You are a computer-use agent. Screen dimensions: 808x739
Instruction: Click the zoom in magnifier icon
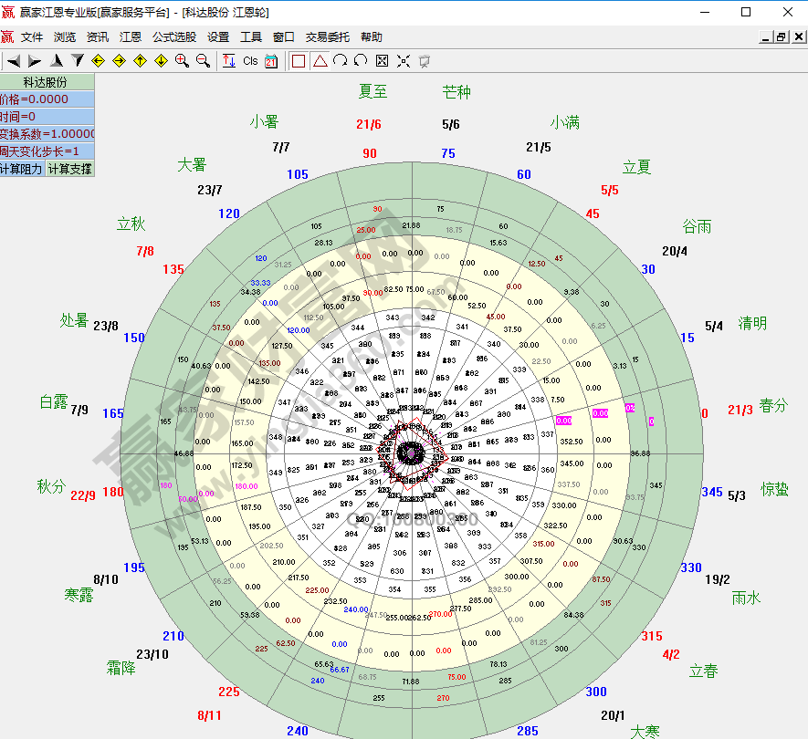coord(182,61)
